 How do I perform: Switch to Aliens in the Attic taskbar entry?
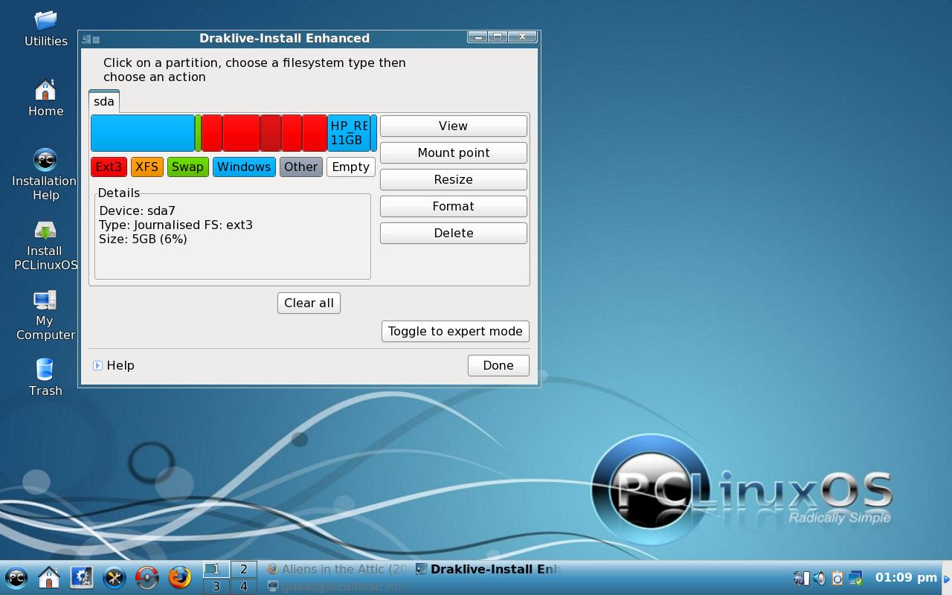point(338,569)
